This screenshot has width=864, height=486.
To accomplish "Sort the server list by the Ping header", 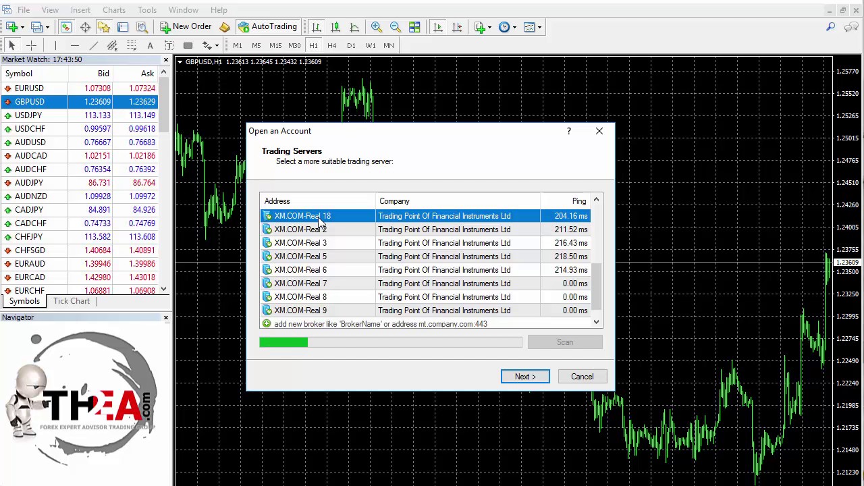I will pyautogui.click(x=565, y=201).
